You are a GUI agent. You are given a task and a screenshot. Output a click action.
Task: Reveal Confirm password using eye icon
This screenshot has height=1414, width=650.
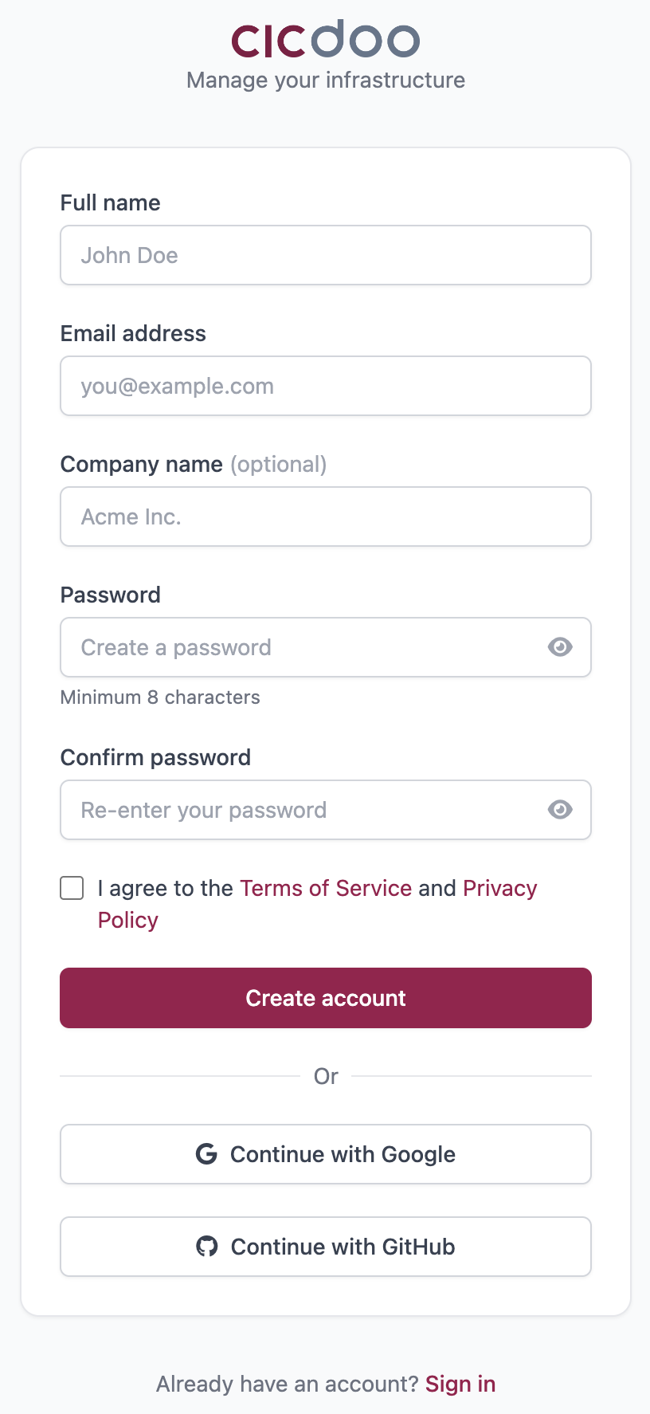560,809
